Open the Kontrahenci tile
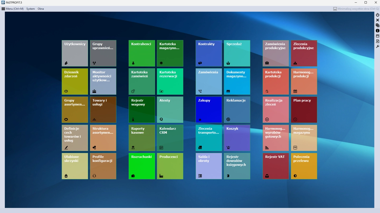This screenshot has height=213, width=380. coord(142,53)
